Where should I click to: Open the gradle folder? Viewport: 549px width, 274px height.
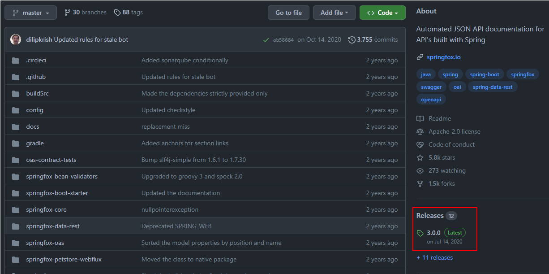point(35,143)
